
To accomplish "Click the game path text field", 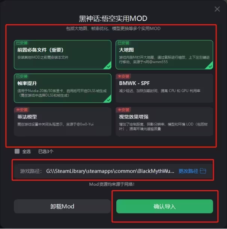I will pos(110,171).
